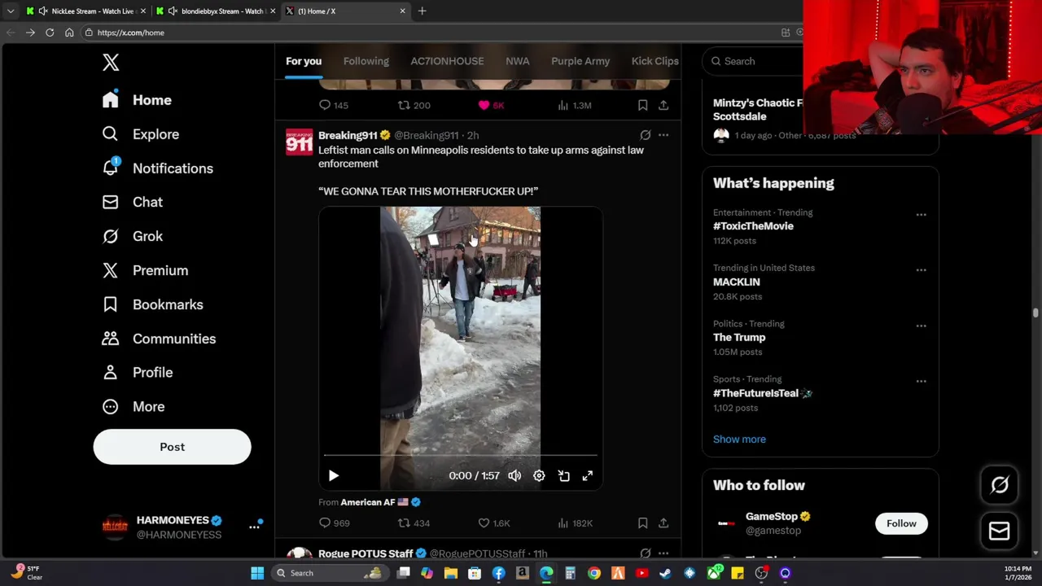Image resolution: width=1042 pixels, height=586 pixels.
Task: Open more options for MACKLIN trend
Action: click(921, 270)
